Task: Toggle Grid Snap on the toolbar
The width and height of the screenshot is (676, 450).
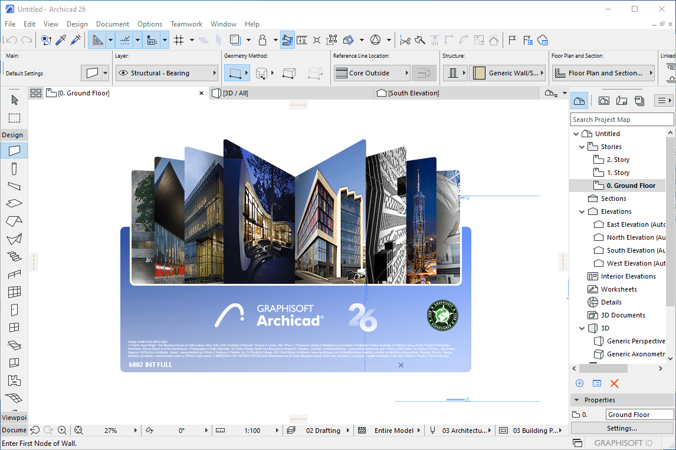Action: coord(179,41)
